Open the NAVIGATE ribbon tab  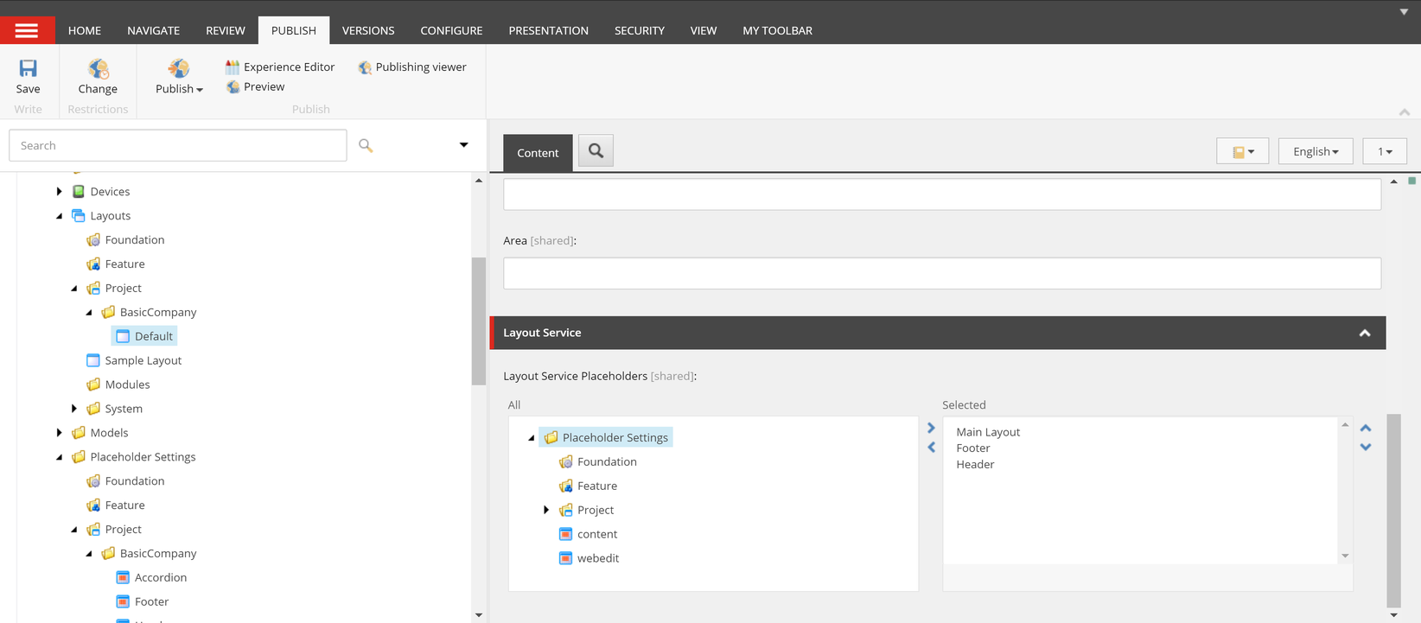tap(153, 30)
